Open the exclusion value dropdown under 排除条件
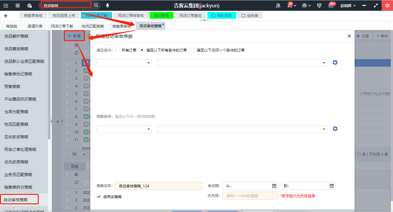This screenshot has height=212, width=393. (x=242, y=129)
